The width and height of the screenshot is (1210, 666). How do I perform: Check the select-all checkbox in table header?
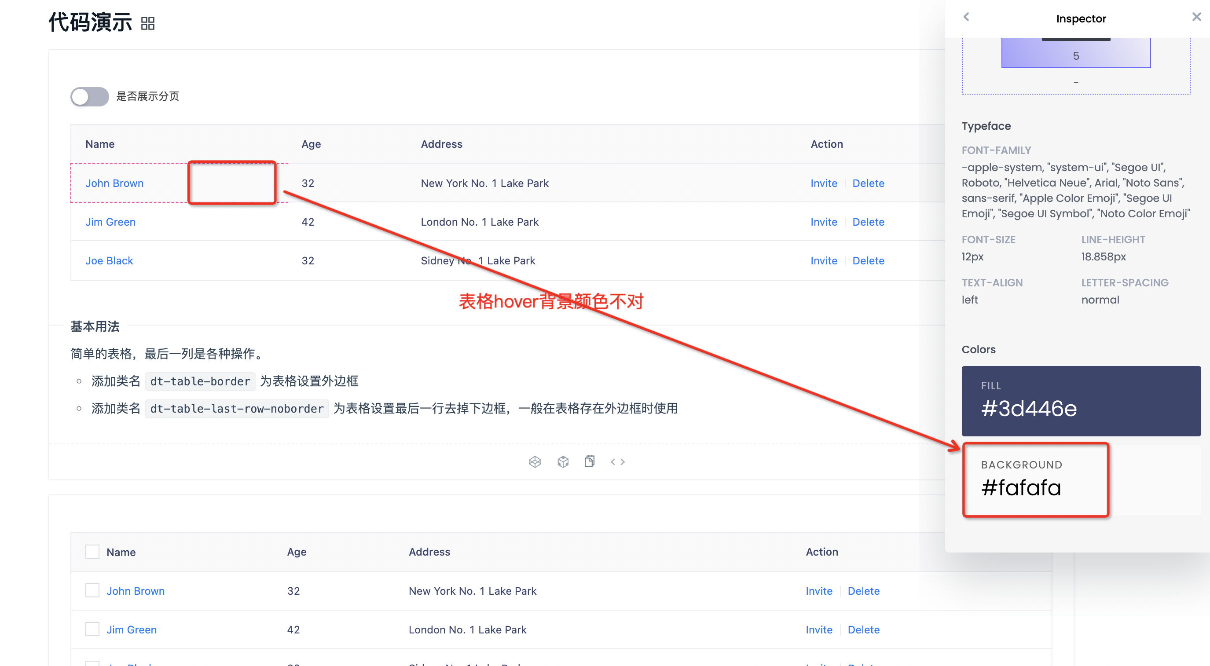(x=92, y=551)
